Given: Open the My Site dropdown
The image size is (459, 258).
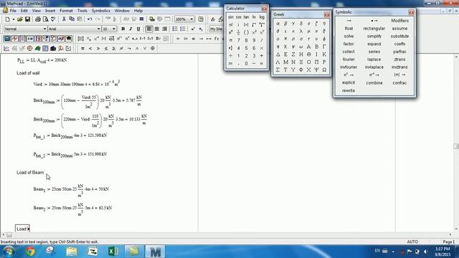Looking at the screenshot, I should (217, 29).
